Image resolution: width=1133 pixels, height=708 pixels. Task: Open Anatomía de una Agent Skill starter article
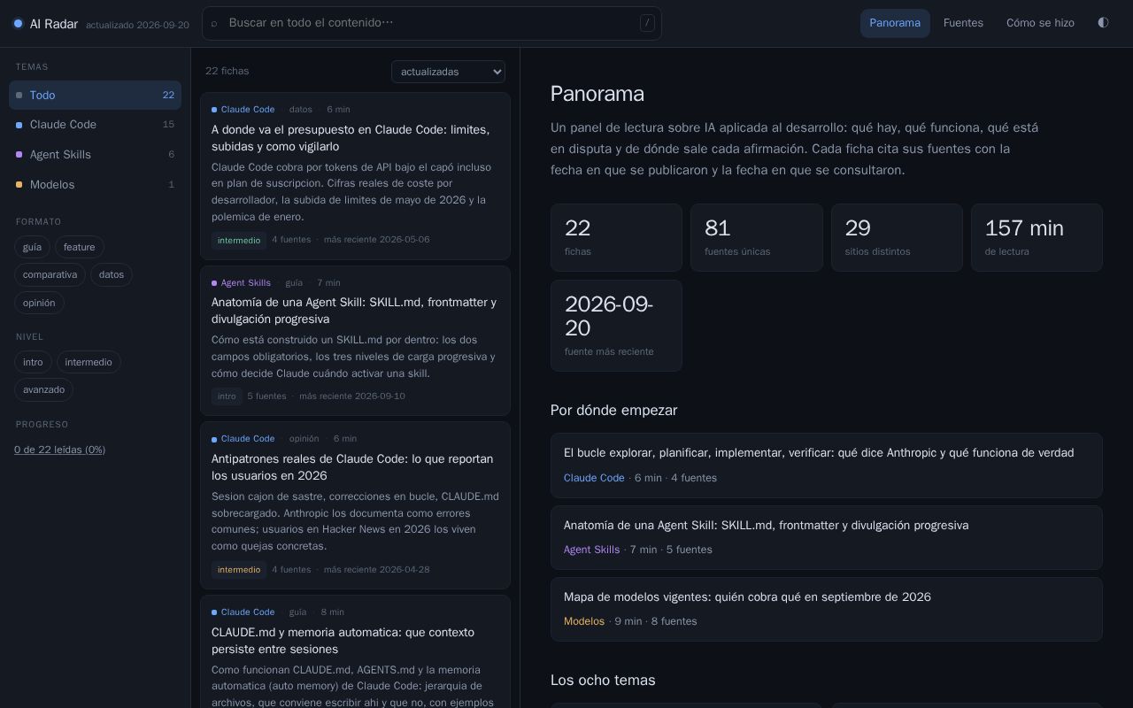point(826,537)
